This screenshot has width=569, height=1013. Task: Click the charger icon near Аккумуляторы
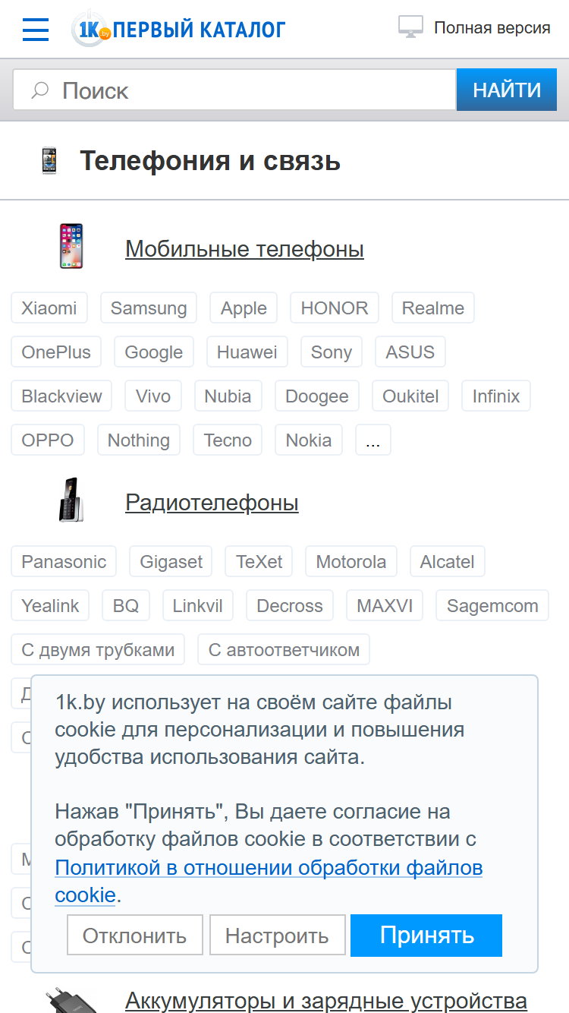pos(70,999)
